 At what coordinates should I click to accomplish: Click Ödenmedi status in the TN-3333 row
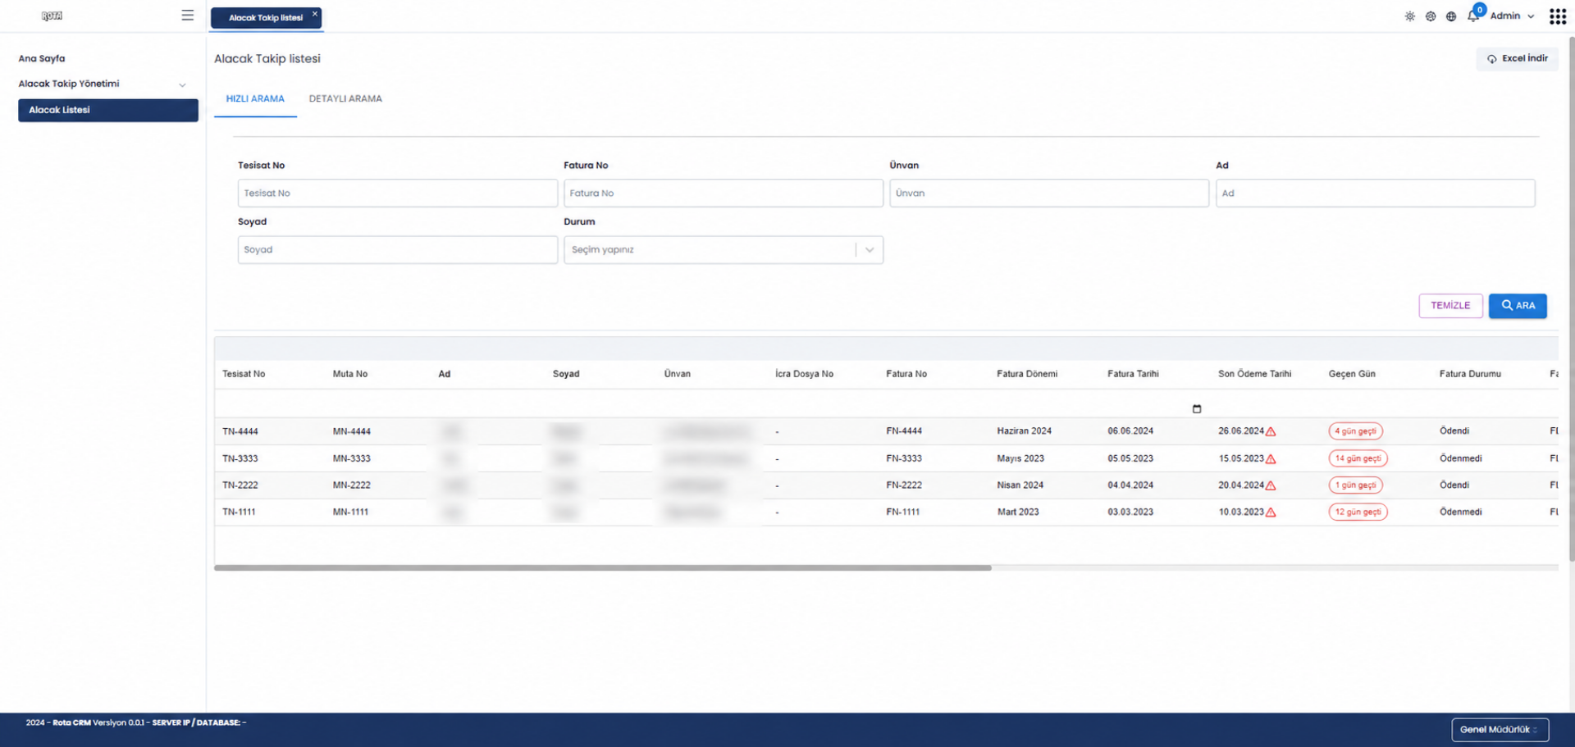[1461, 458]
